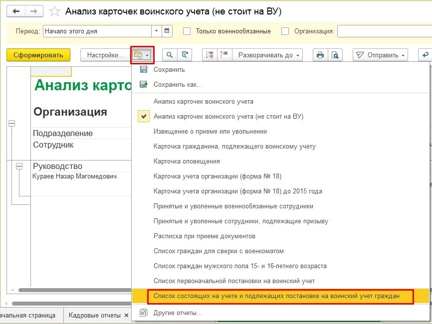Image resolution: width=432 pixels, height=324 pixels.
Task: Click the Сформировать button
Action: tap(38, 55)
